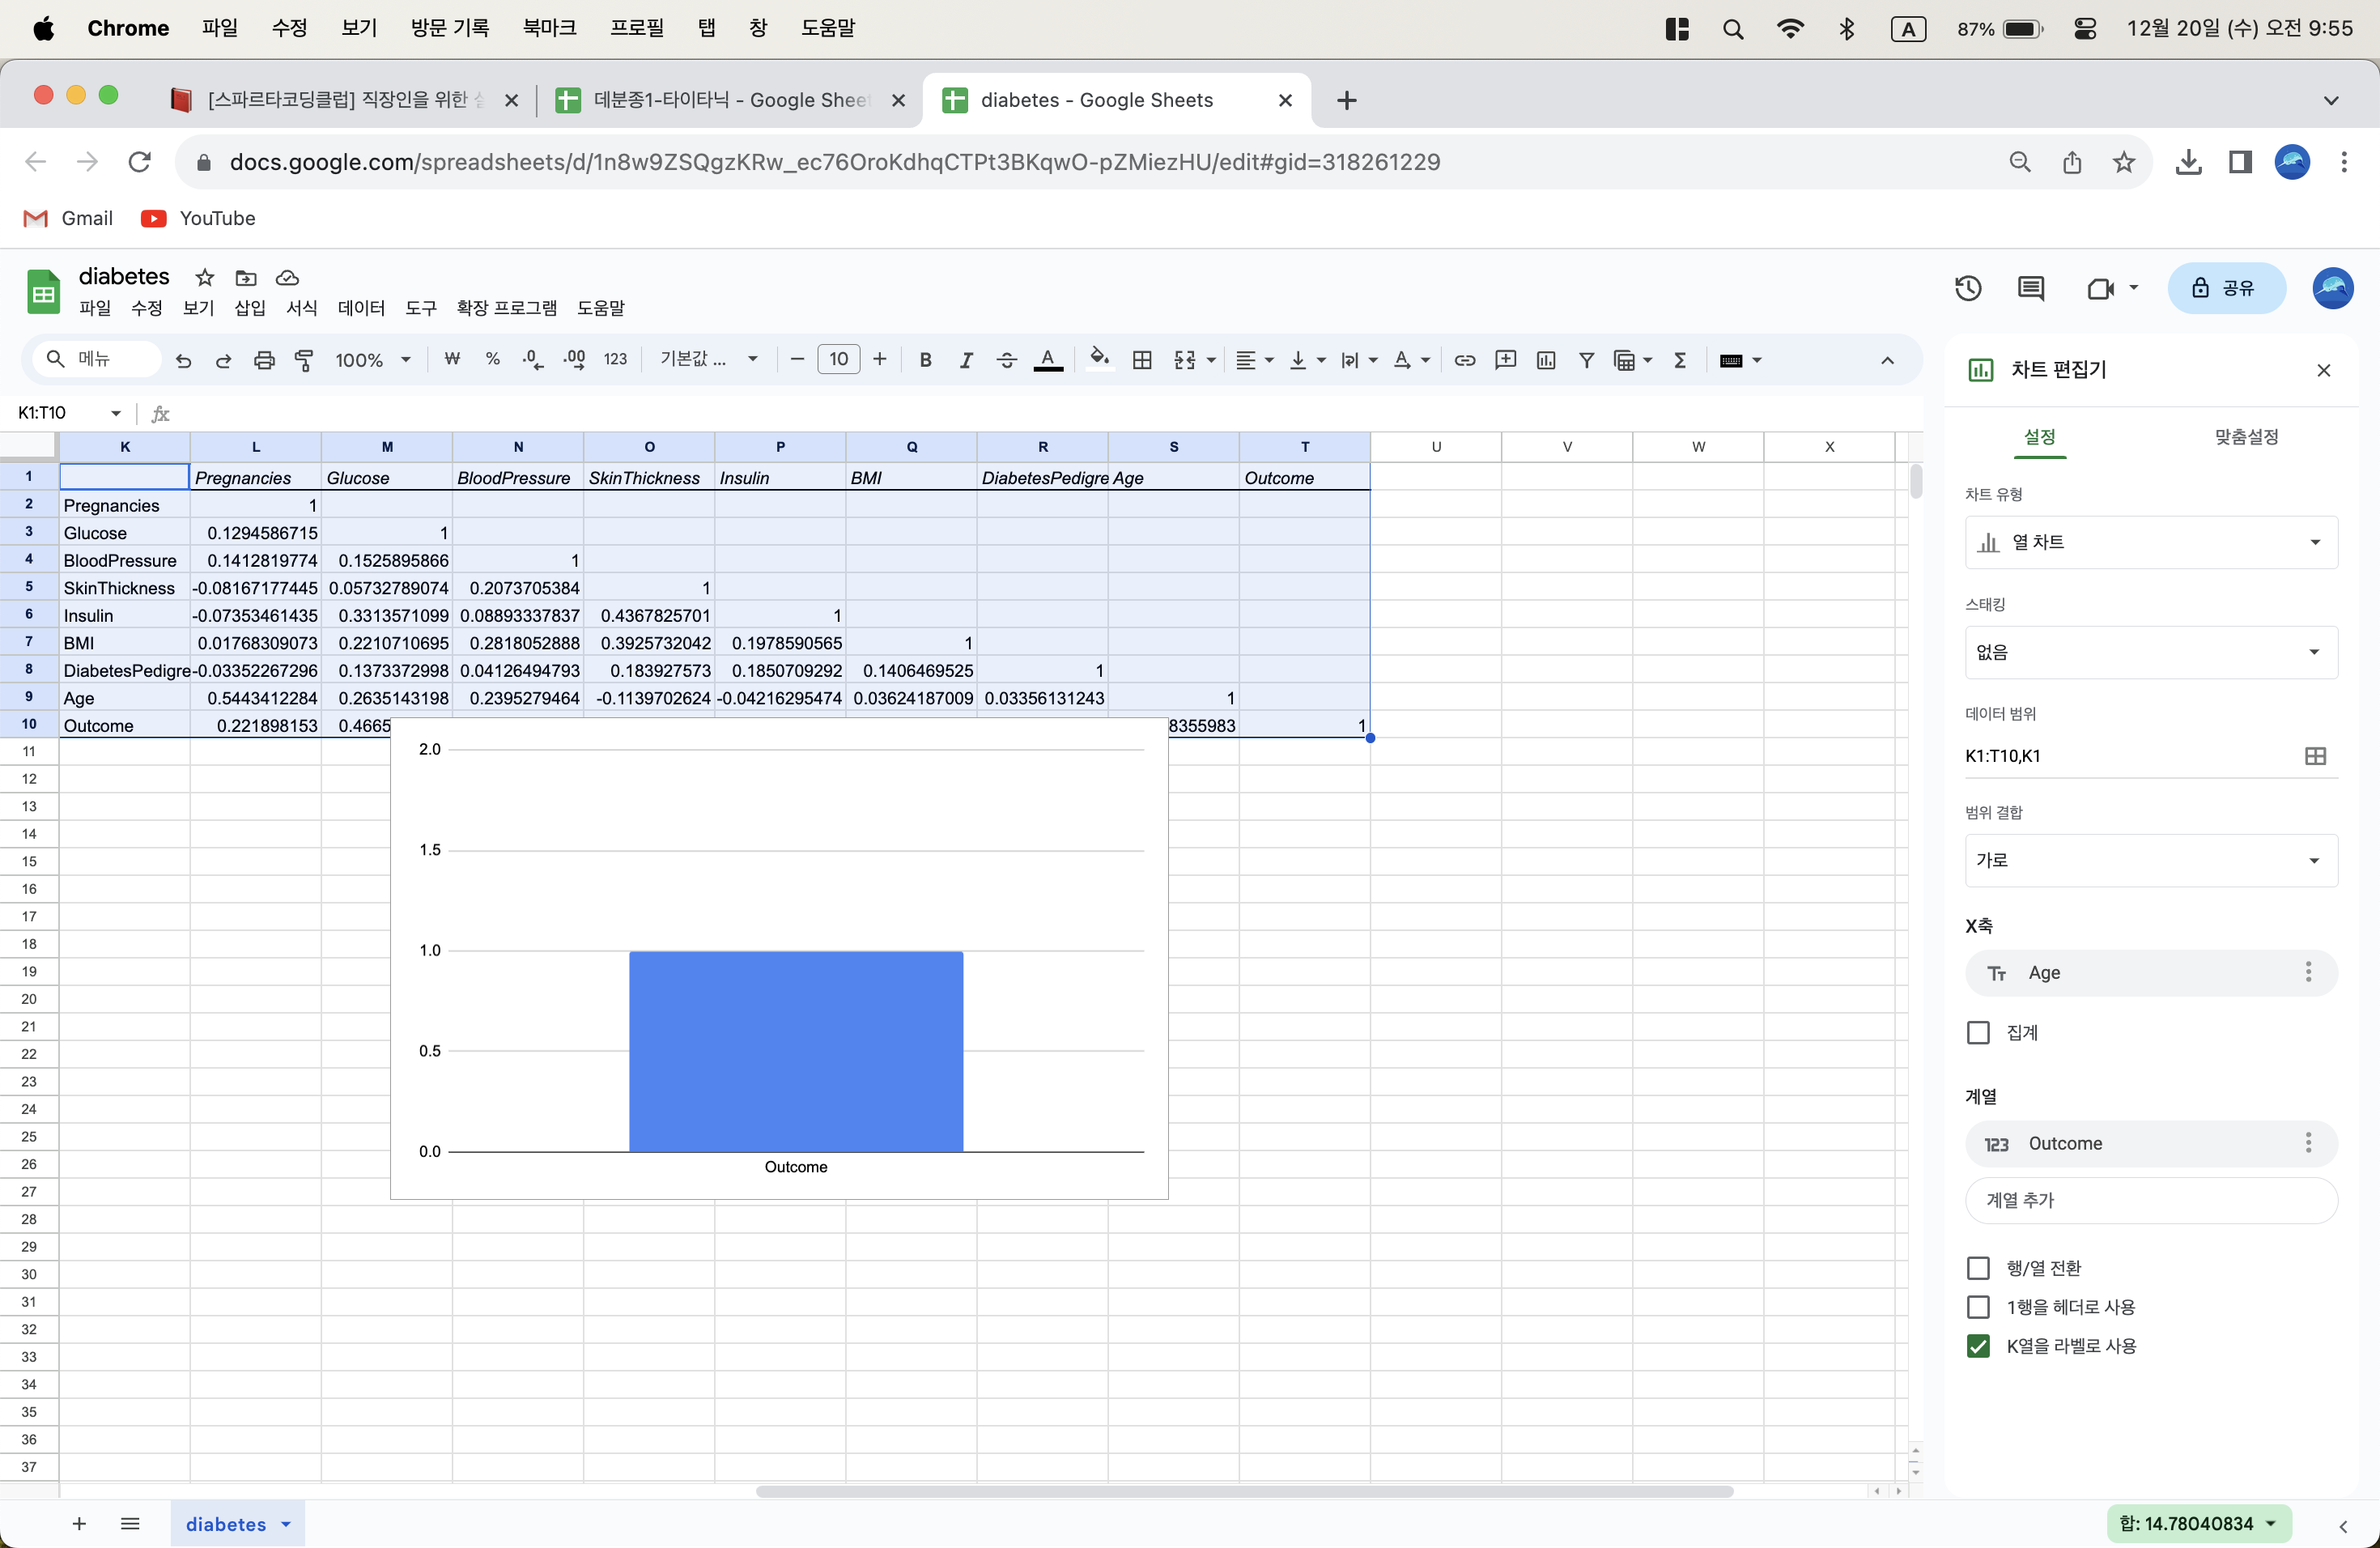Open the text color picker
The height and width of the screenshot is (1548, 2380).
(1047, 360)
